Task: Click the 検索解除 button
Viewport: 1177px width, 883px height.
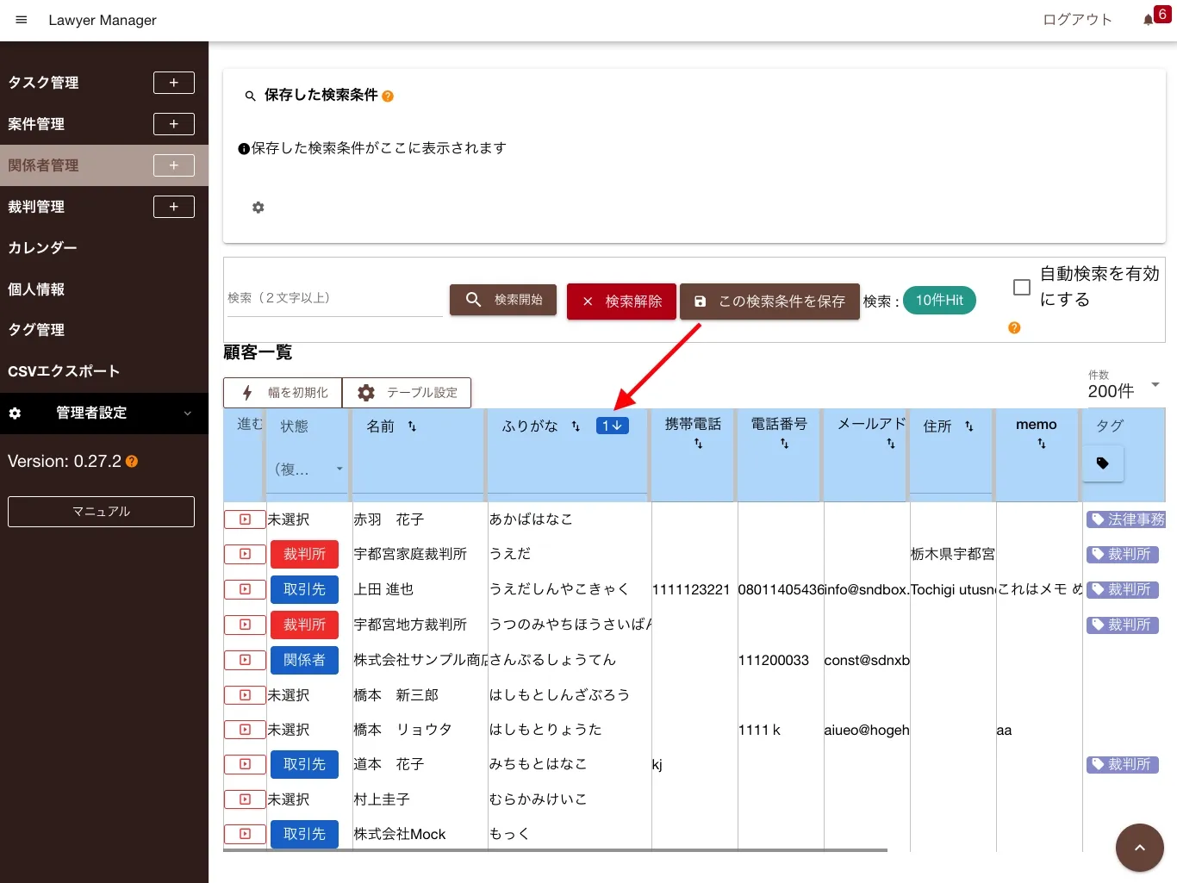Action: (x=621, y=302)
